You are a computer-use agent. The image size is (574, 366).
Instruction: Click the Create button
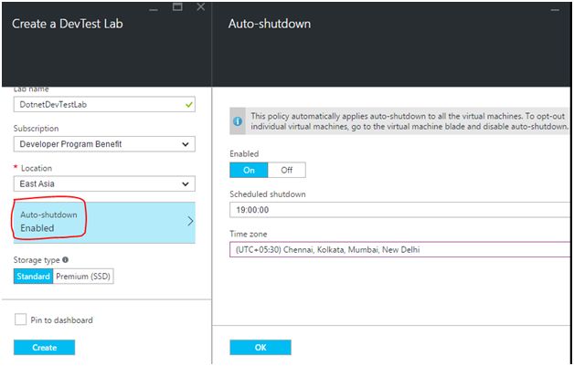tap(44, 348)
